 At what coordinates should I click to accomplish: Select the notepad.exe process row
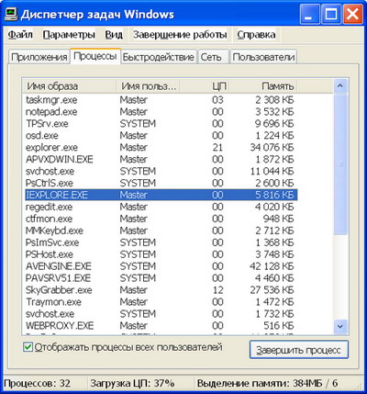[x=161, y=112]
